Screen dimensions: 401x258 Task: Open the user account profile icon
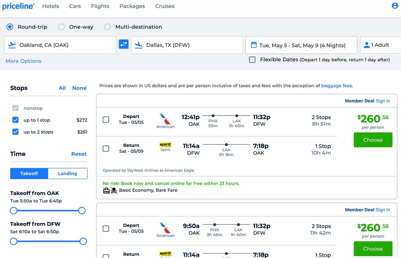coord(395,6)
